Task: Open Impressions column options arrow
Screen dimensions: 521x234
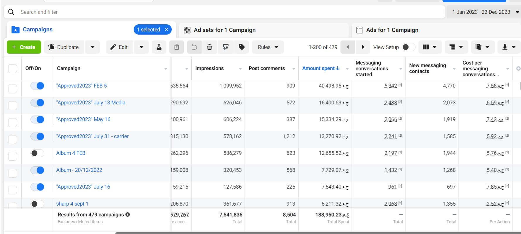Action: (x=240, y=69)
